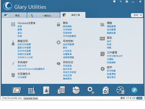This screenshot has height=109, width=145.
Task: Click 恢复 under Windows注册表
Action: point(20,36)
